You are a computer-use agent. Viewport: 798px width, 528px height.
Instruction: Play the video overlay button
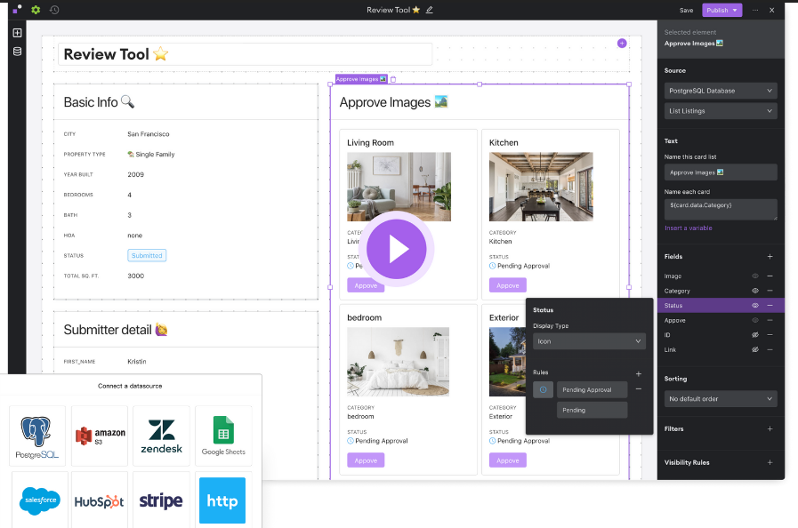tap(397, 249)
